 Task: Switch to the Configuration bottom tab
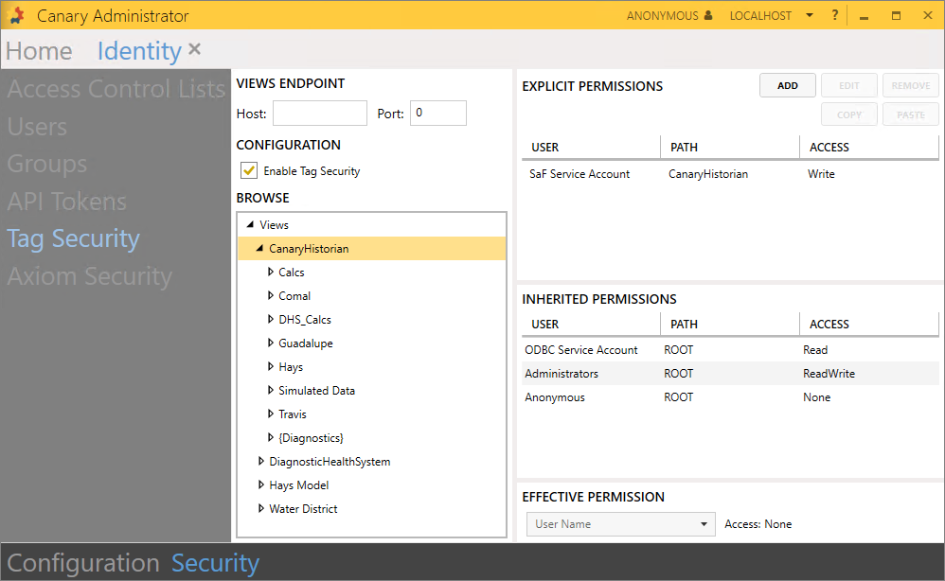click(83, 564)
